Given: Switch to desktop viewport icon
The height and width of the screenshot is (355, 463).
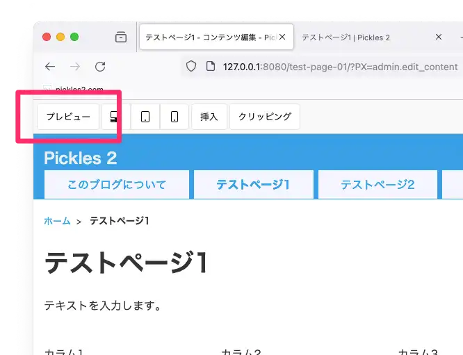Looking at the screenshot, I should (111, 117).
